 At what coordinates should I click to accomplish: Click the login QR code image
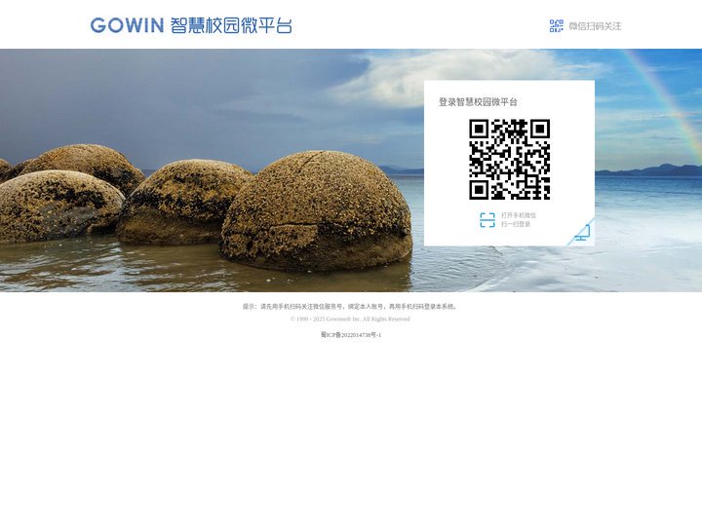coord(510,159)
